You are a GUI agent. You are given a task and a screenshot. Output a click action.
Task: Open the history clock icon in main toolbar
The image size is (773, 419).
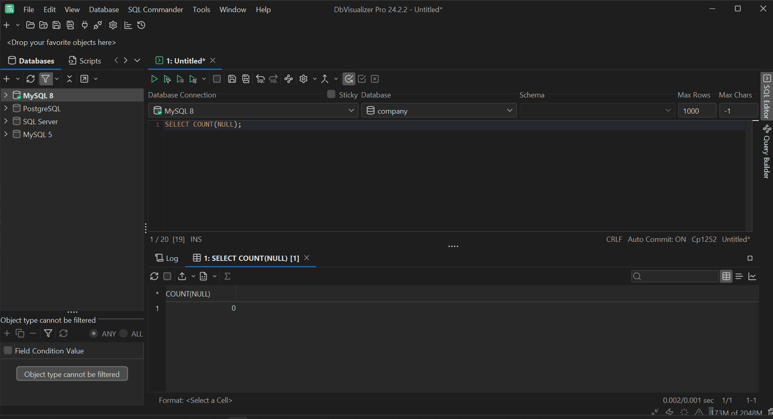point(141,25)
